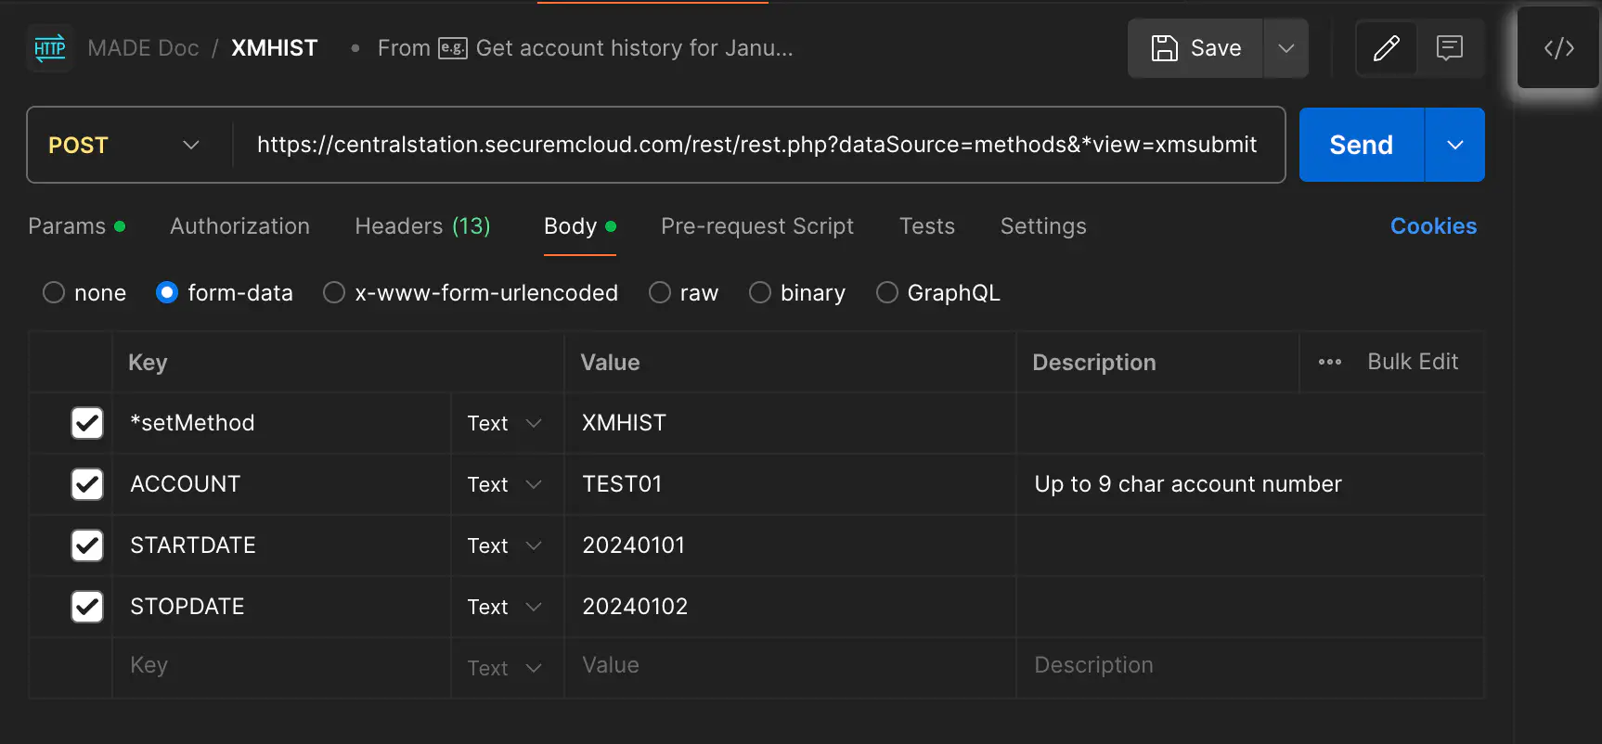The image size is (1602, 744).
Task: Switch to the Params tab
Action: point(76,226)
